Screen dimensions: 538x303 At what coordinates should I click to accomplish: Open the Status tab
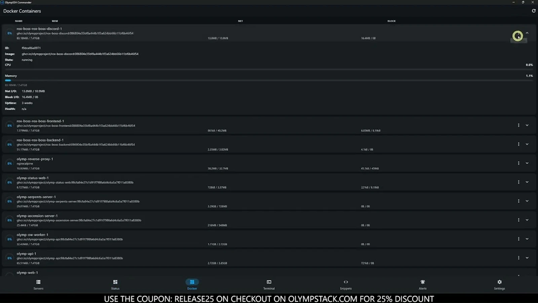click(115, 284)
